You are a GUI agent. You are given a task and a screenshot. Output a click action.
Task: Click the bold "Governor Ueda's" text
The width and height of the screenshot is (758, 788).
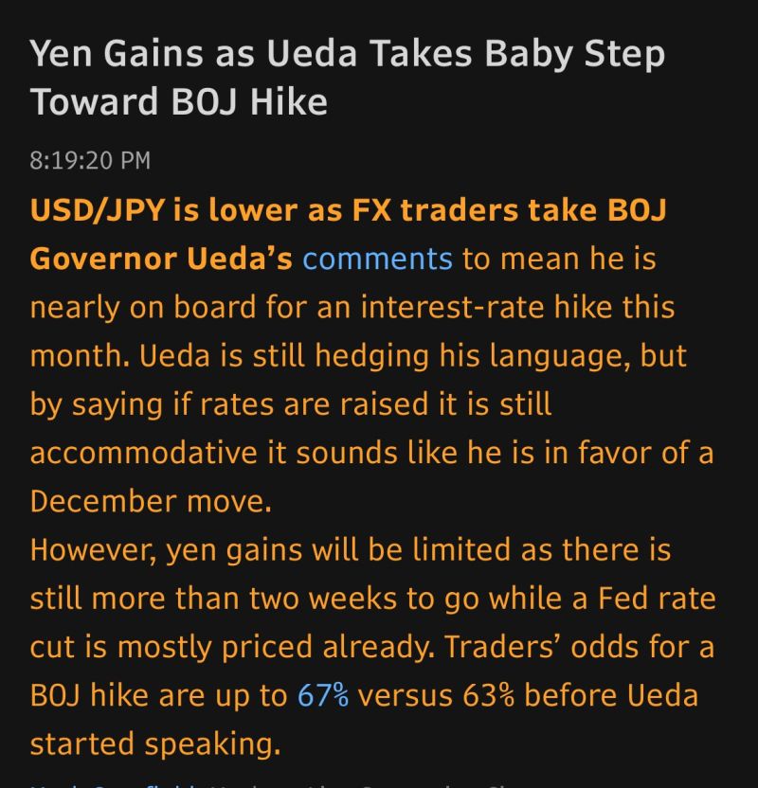(161, 259)
